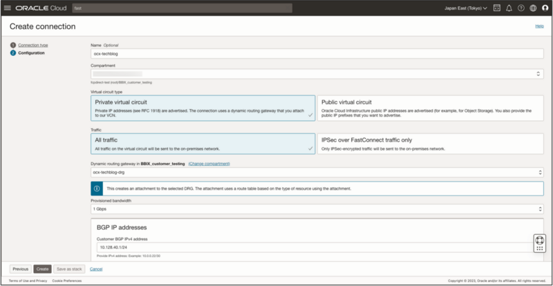Go to Connection type step
The height and width of the screenshot is (286, 553).
click(32, 45)
